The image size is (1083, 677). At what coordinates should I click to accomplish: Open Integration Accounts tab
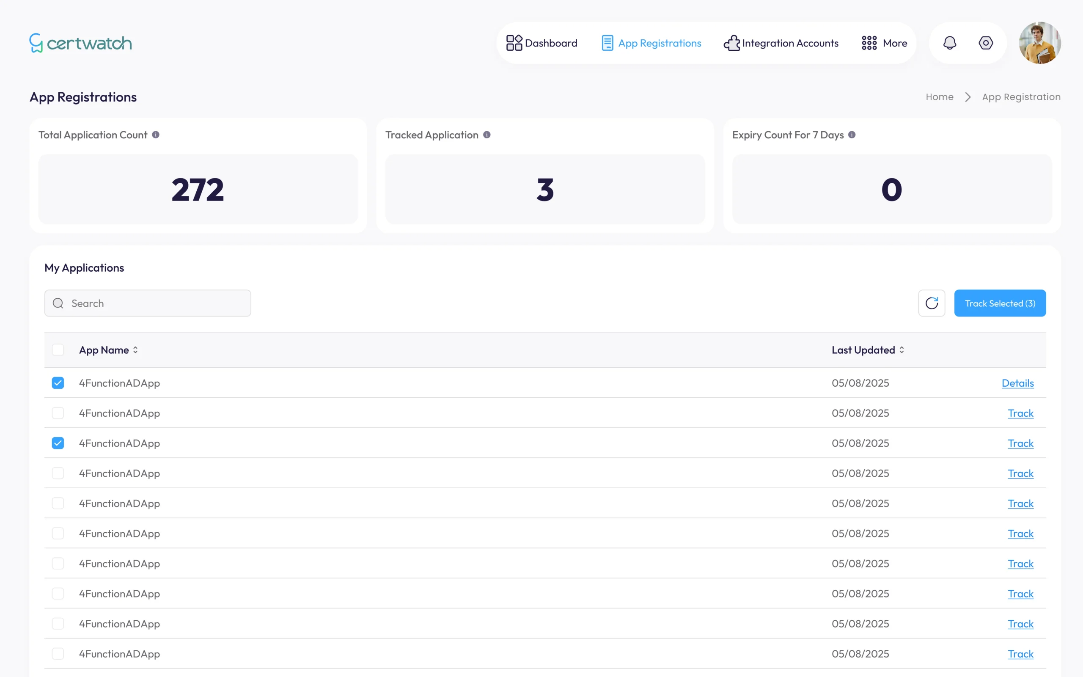(x=781, y=43)
